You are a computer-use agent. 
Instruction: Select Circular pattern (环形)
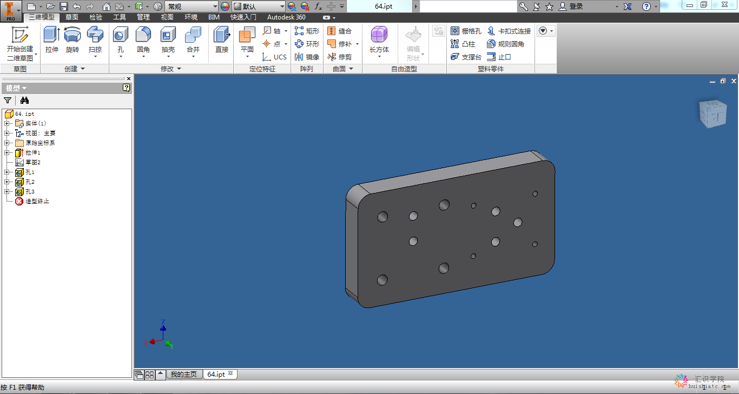click(x=307, y=44)
